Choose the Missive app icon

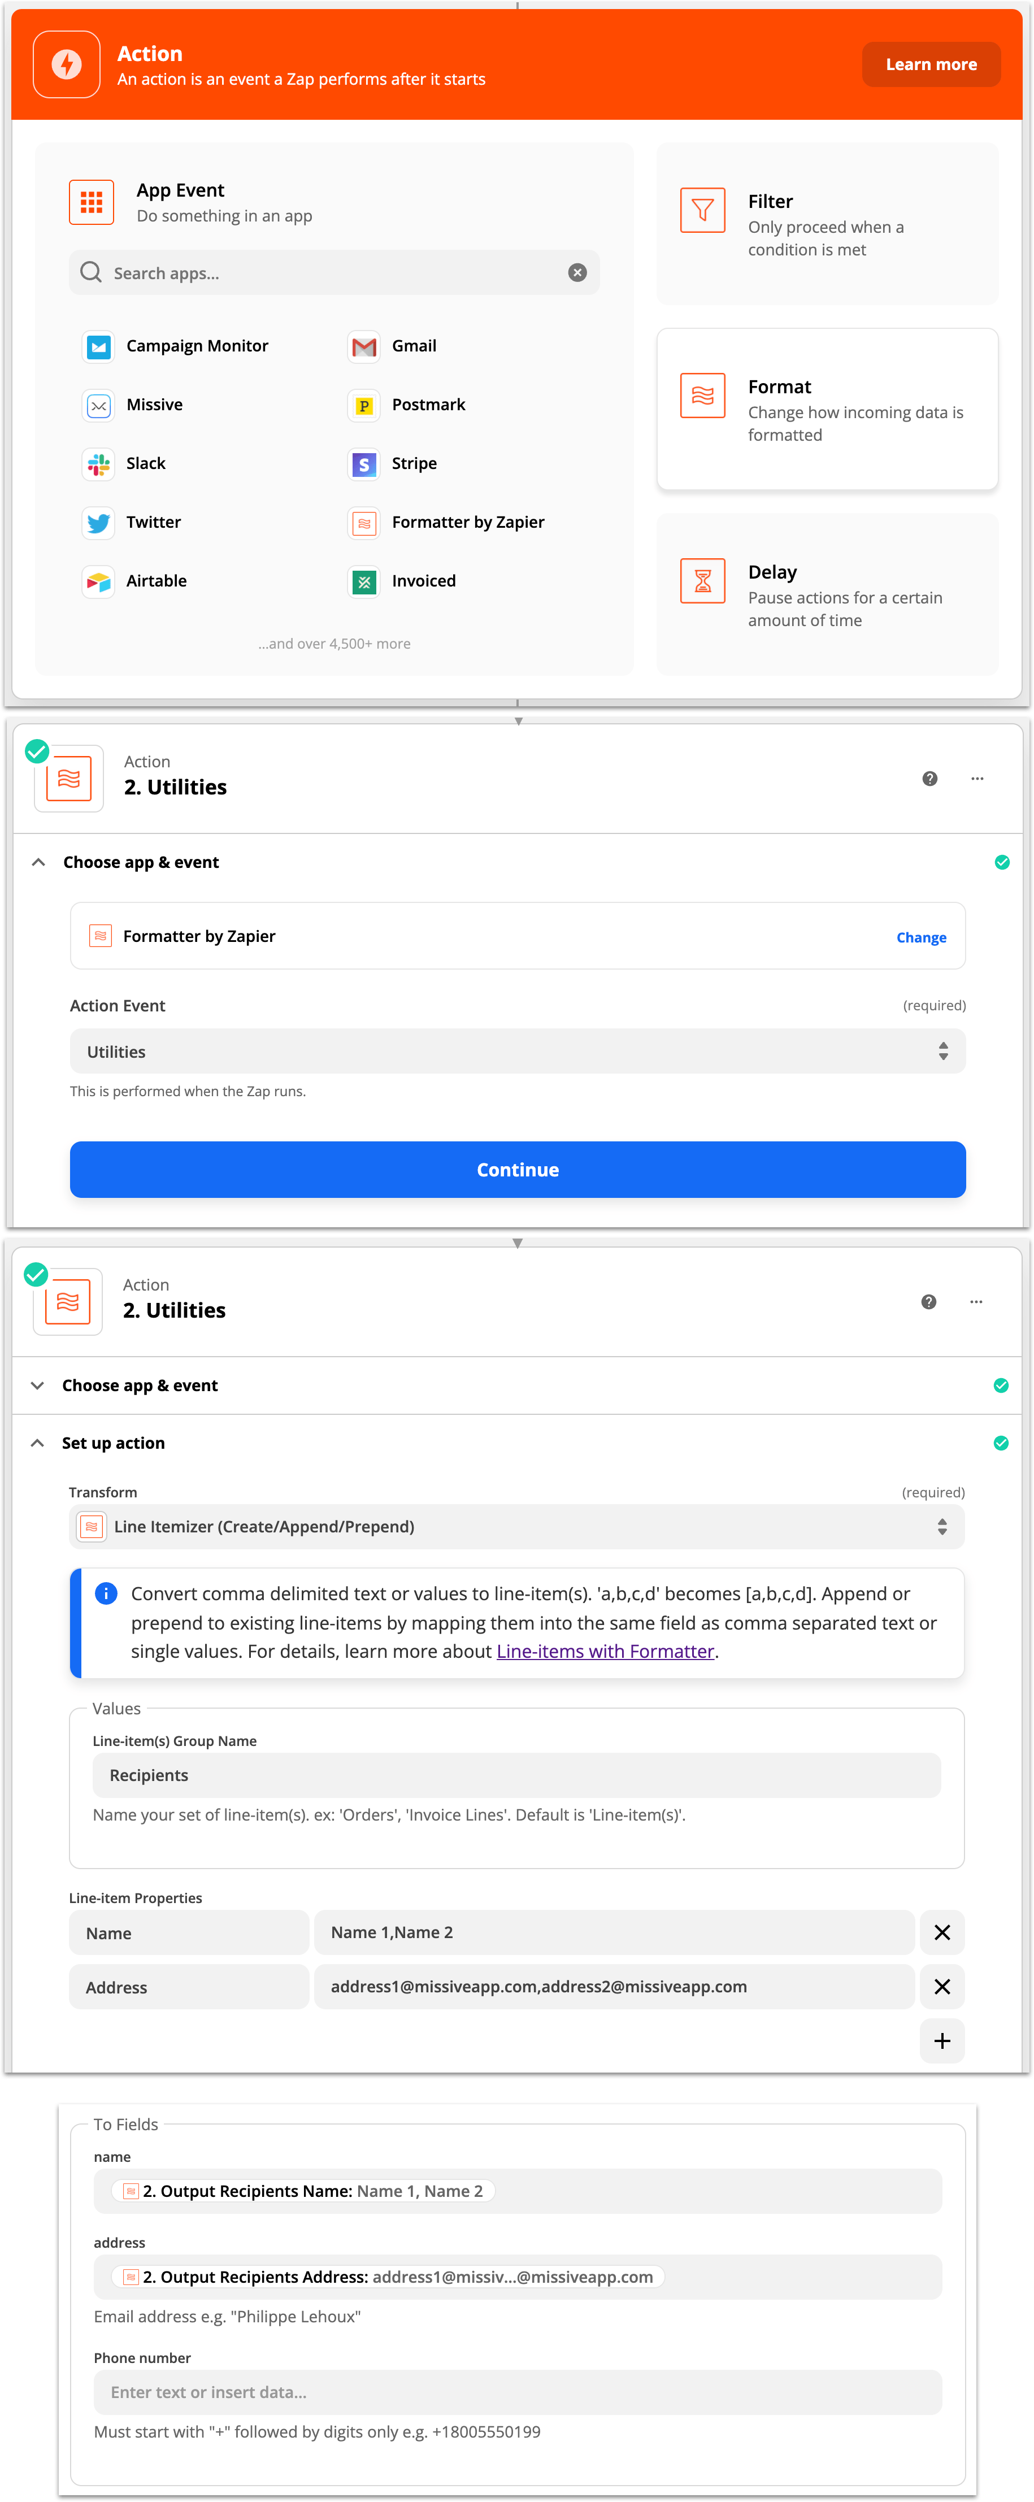98,405
